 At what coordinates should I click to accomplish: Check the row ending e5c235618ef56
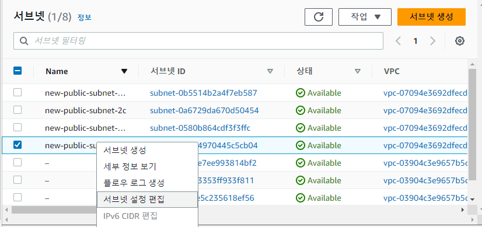pyautogui.click(x=18, y=197)
